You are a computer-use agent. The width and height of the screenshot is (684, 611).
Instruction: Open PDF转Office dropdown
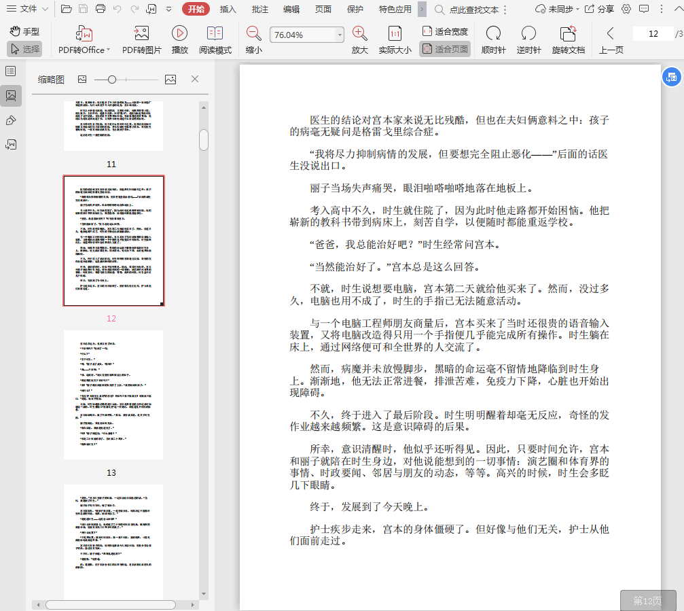[84, 39]
